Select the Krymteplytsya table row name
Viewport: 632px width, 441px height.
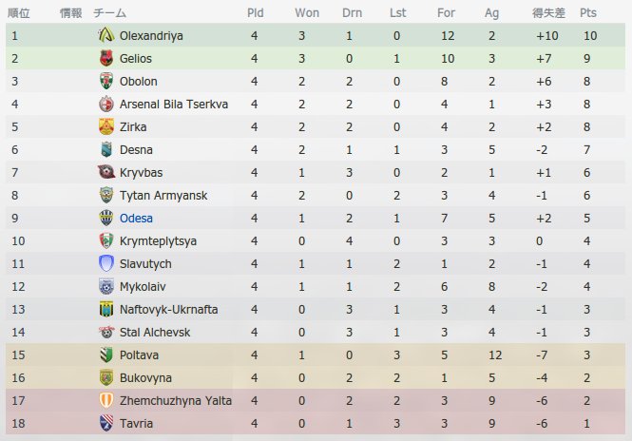click(158, 241)
